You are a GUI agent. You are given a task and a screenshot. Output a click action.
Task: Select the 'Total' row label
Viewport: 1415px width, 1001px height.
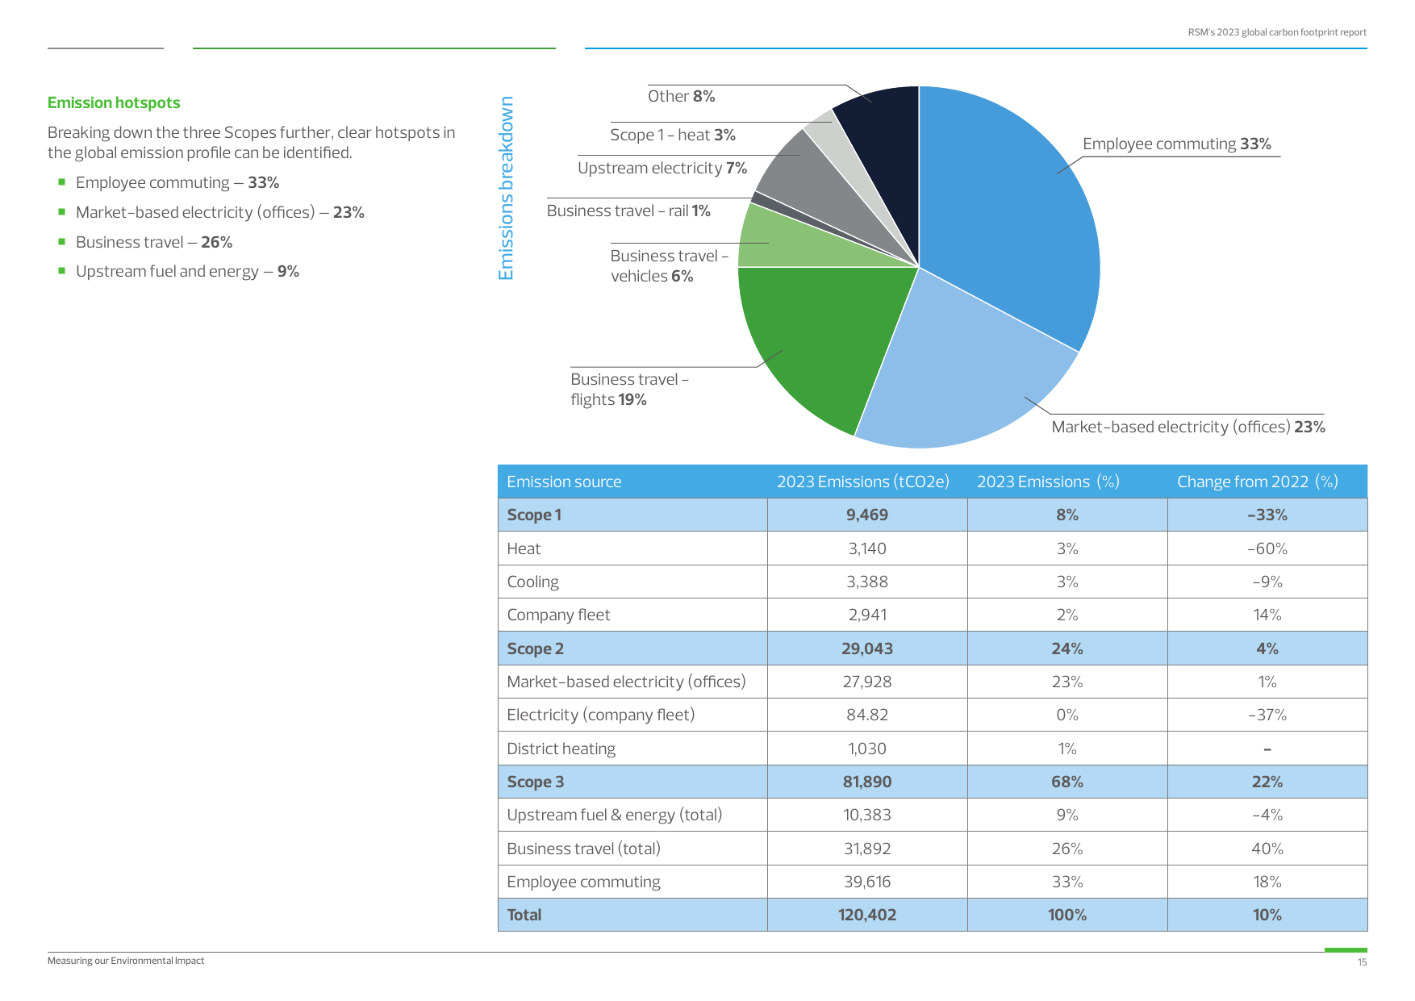(x=524, y=915)
